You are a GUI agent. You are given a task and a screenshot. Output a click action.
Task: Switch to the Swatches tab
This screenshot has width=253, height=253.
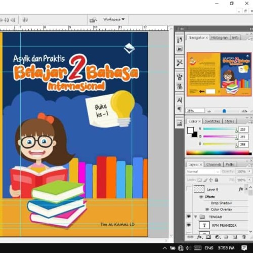(213, 121)
